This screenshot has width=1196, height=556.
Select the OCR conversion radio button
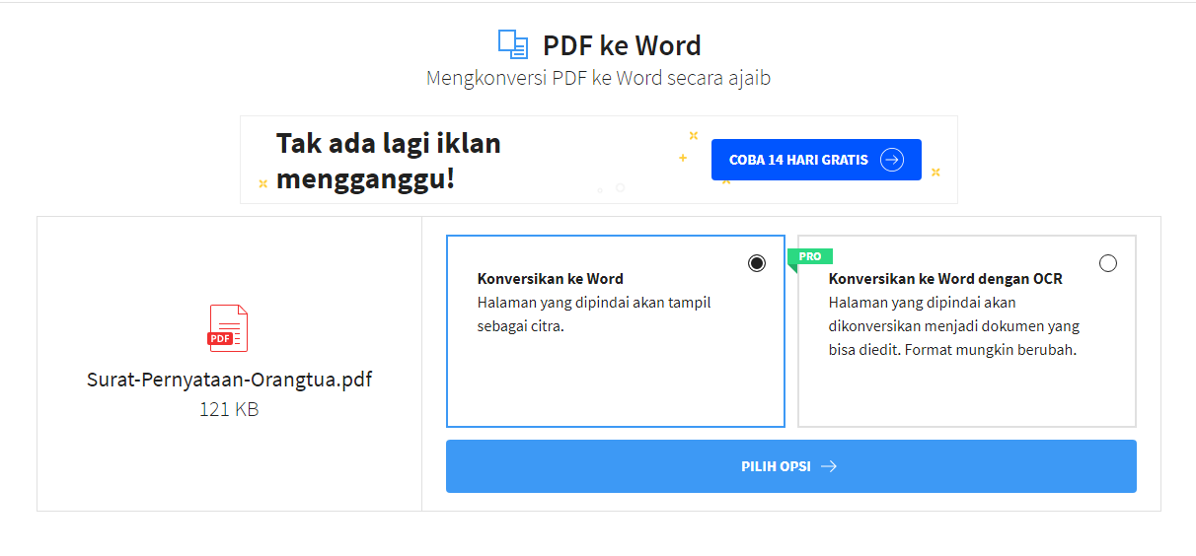click(1108, 263)
